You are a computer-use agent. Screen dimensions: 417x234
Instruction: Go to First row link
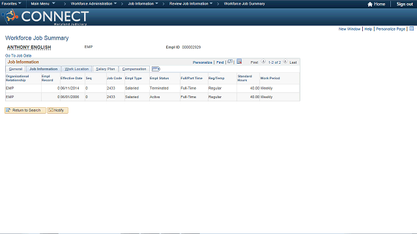pyautogui.click(x=254, y=62)
